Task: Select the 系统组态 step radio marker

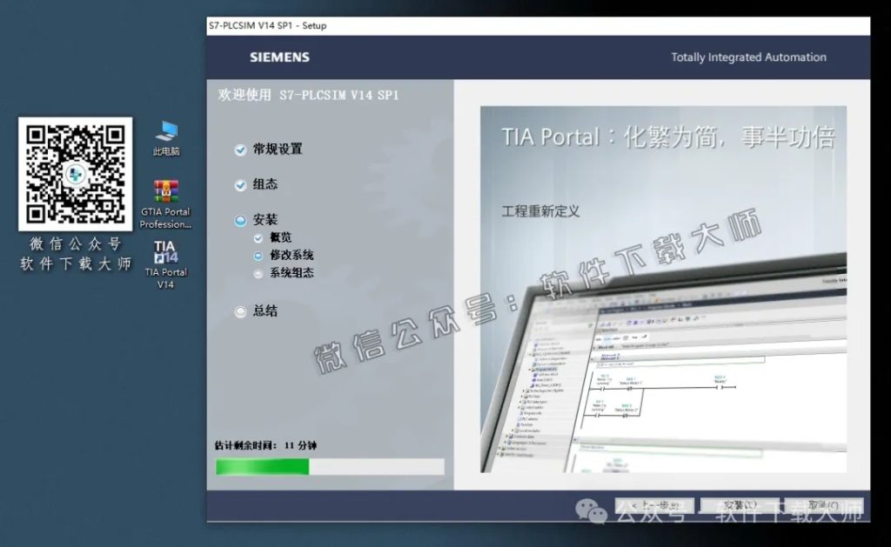Action: 258,272
